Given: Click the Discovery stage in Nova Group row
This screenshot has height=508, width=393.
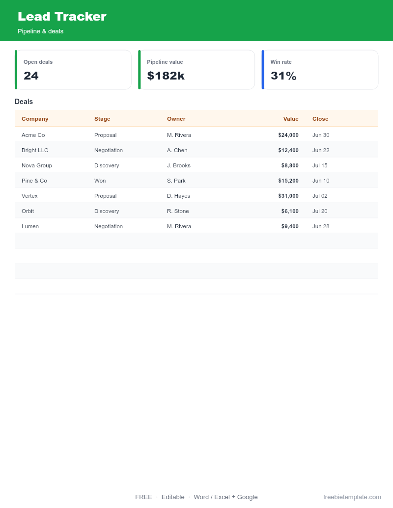Looking at the screenshot, I should [107, 165].
